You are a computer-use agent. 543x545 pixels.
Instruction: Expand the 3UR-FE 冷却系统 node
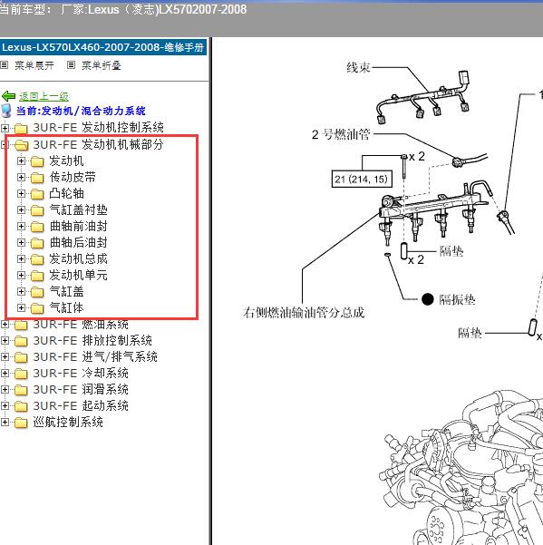(x=5, y=373)
